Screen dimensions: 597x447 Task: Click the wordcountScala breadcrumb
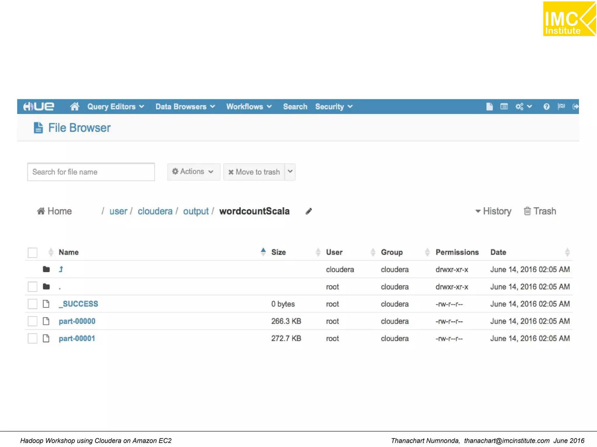coord(254,211)
